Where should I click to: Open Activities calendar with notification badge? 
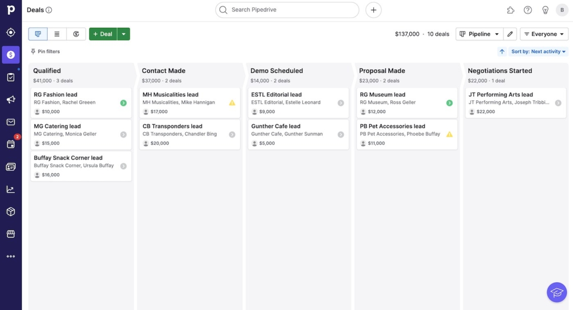[x=10, y=144]
